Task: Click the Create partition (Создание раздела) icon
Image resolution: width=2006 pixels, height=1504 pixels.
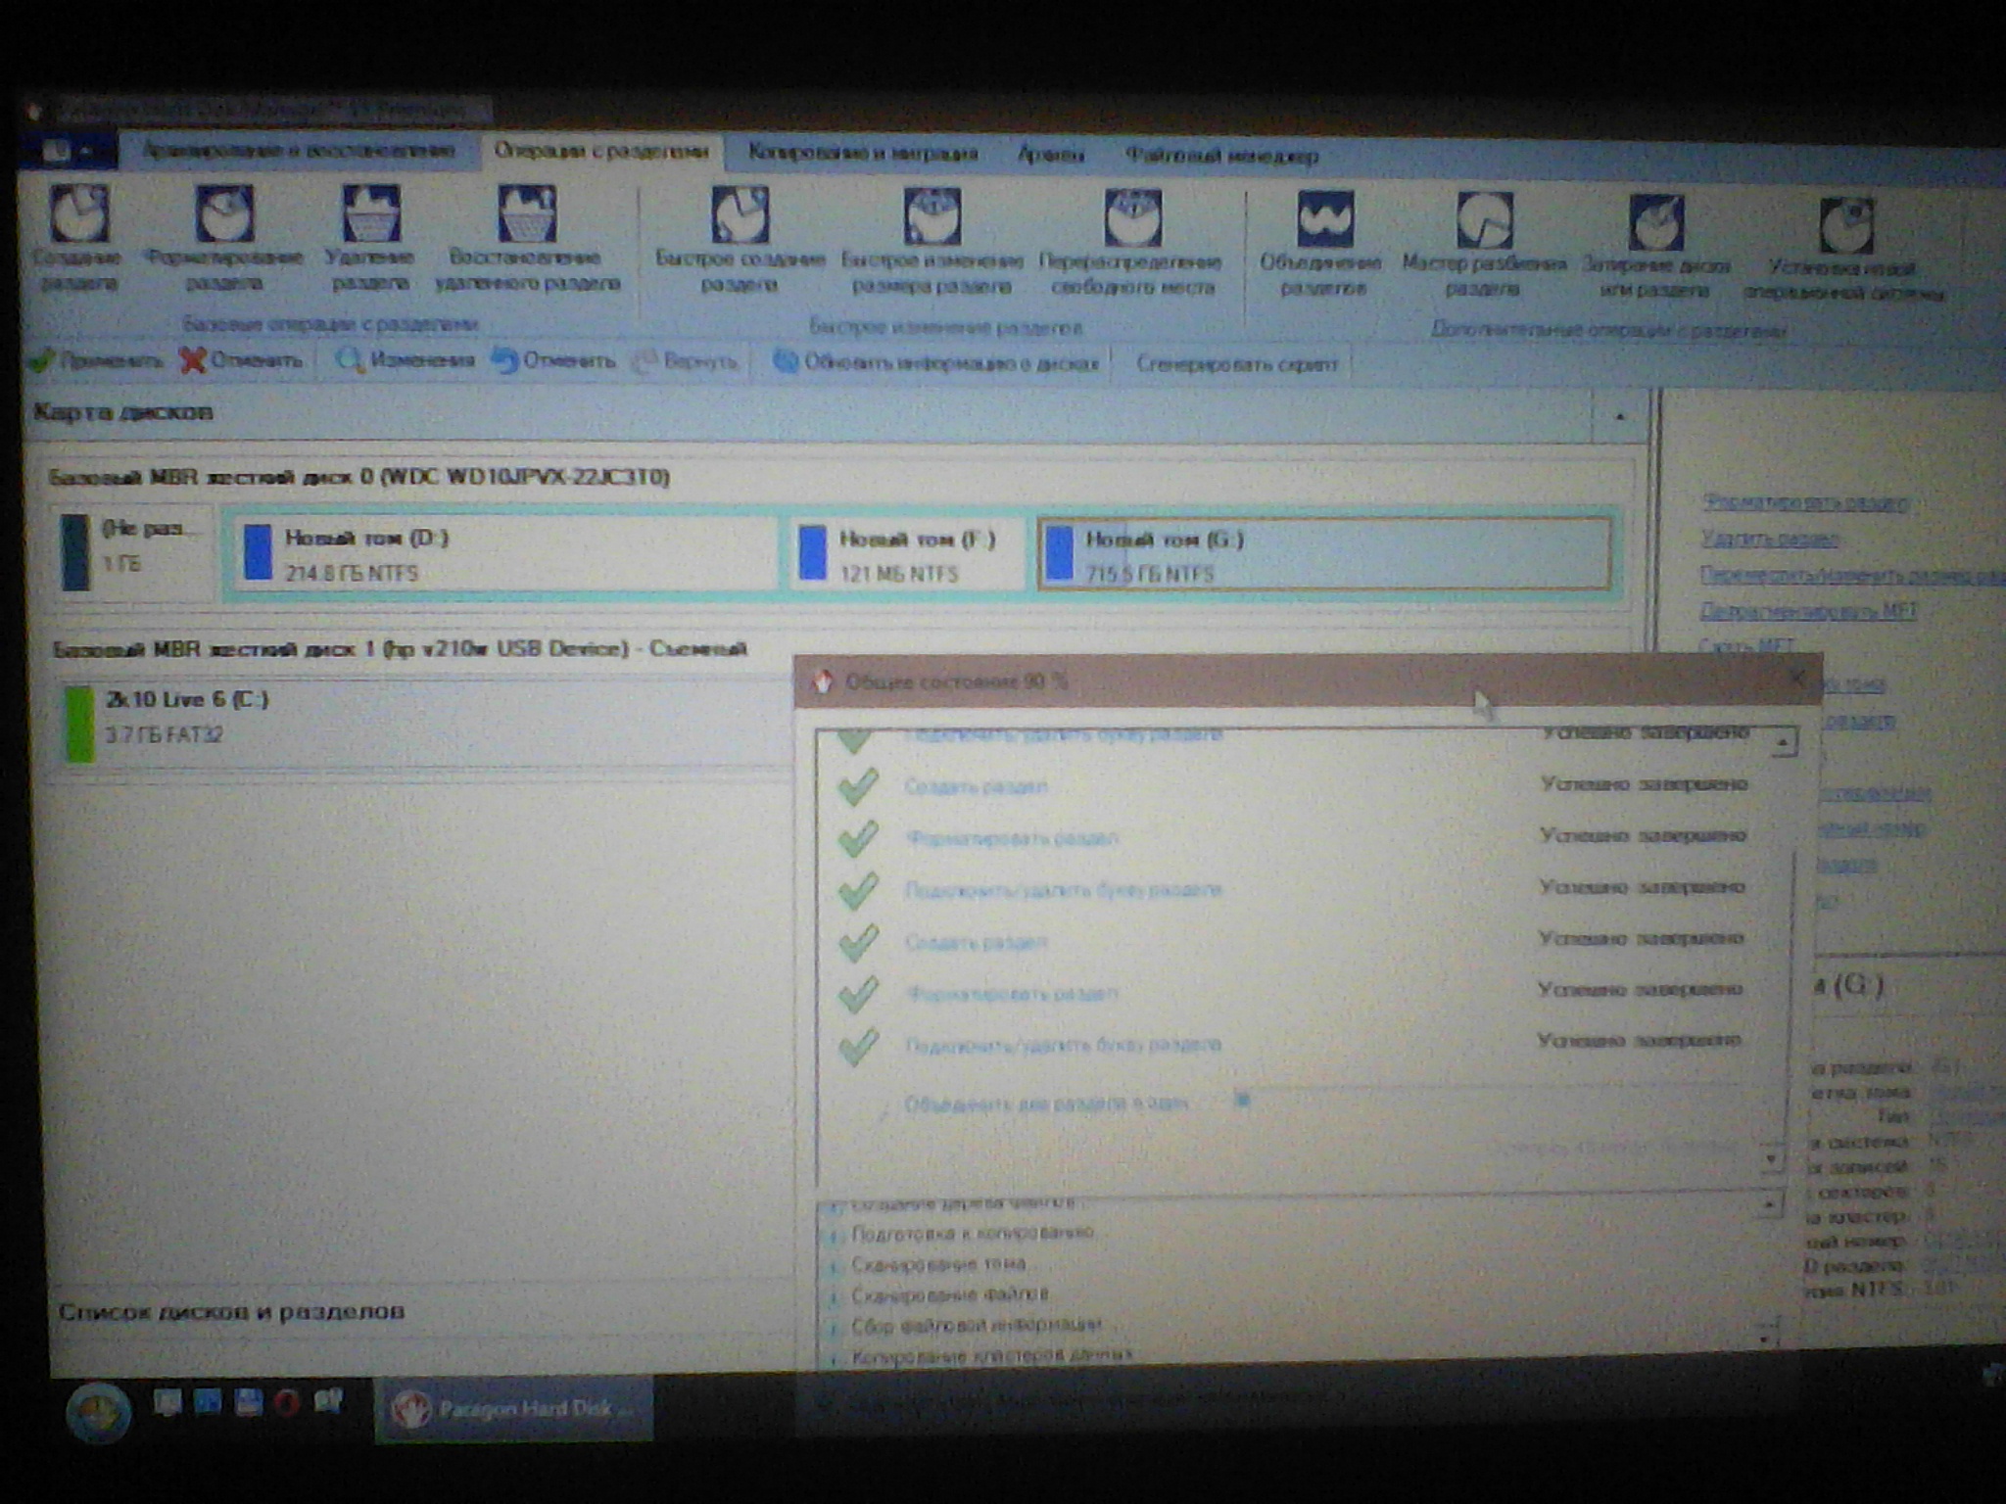Action: click(78, 213)
